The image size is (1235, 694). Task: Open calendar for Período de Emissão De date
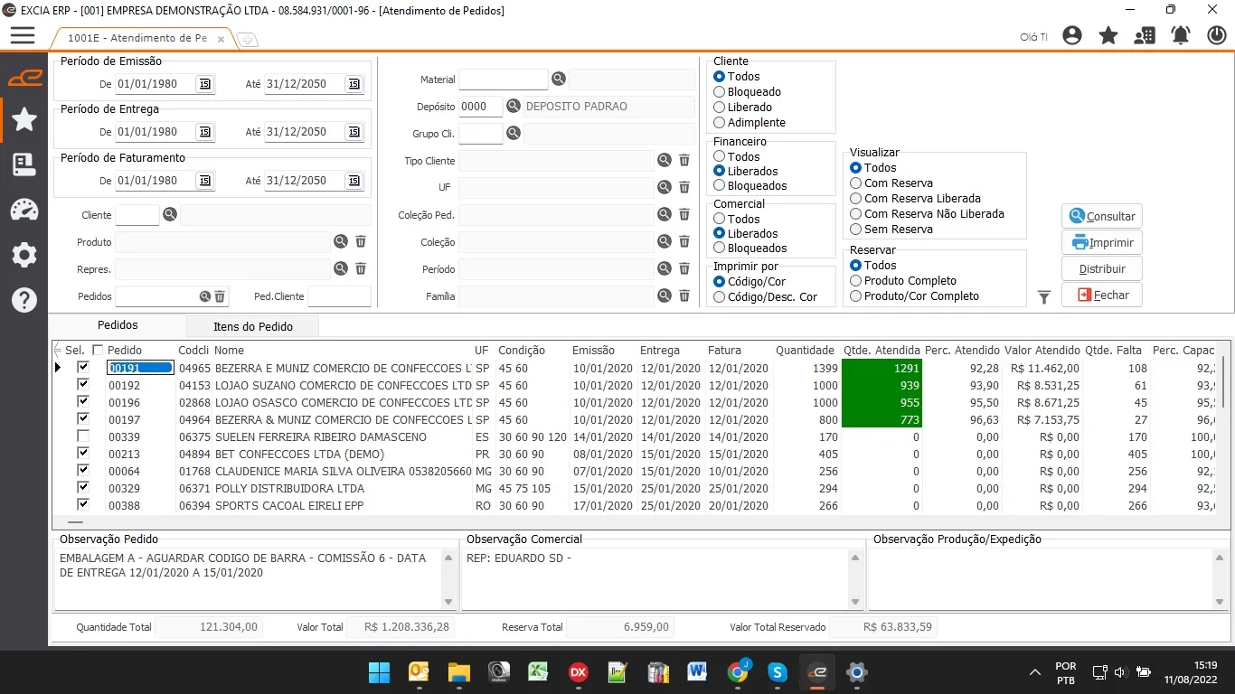click(205, 83)
